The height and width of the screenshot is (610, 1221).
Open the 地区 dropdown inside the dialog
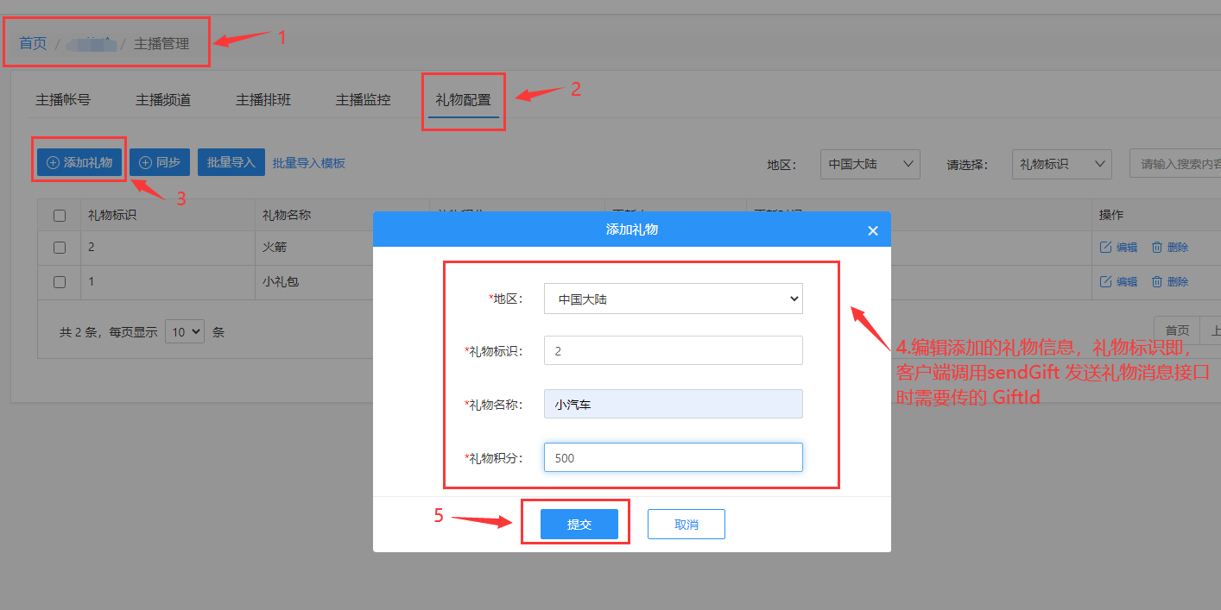(674, 299)
